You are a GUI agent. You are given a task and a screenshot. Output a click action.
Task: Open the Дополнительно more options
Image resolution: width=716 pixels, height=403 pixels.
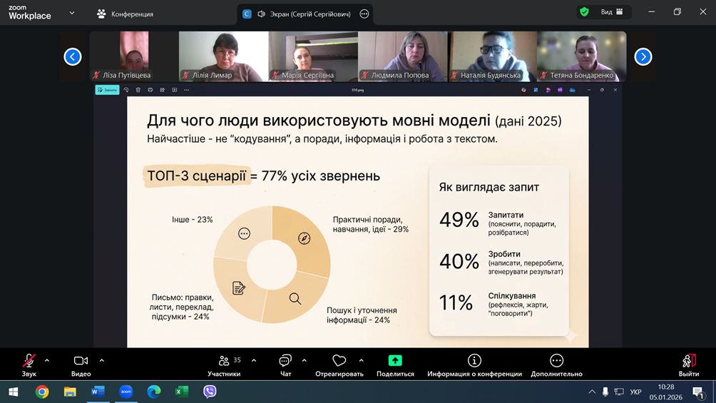point(556,362)
